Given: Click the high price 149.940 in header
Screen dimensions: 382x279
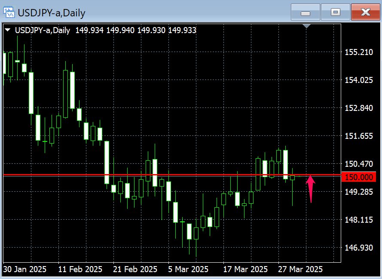Looking at the screenshot, I should pos(120,30).
